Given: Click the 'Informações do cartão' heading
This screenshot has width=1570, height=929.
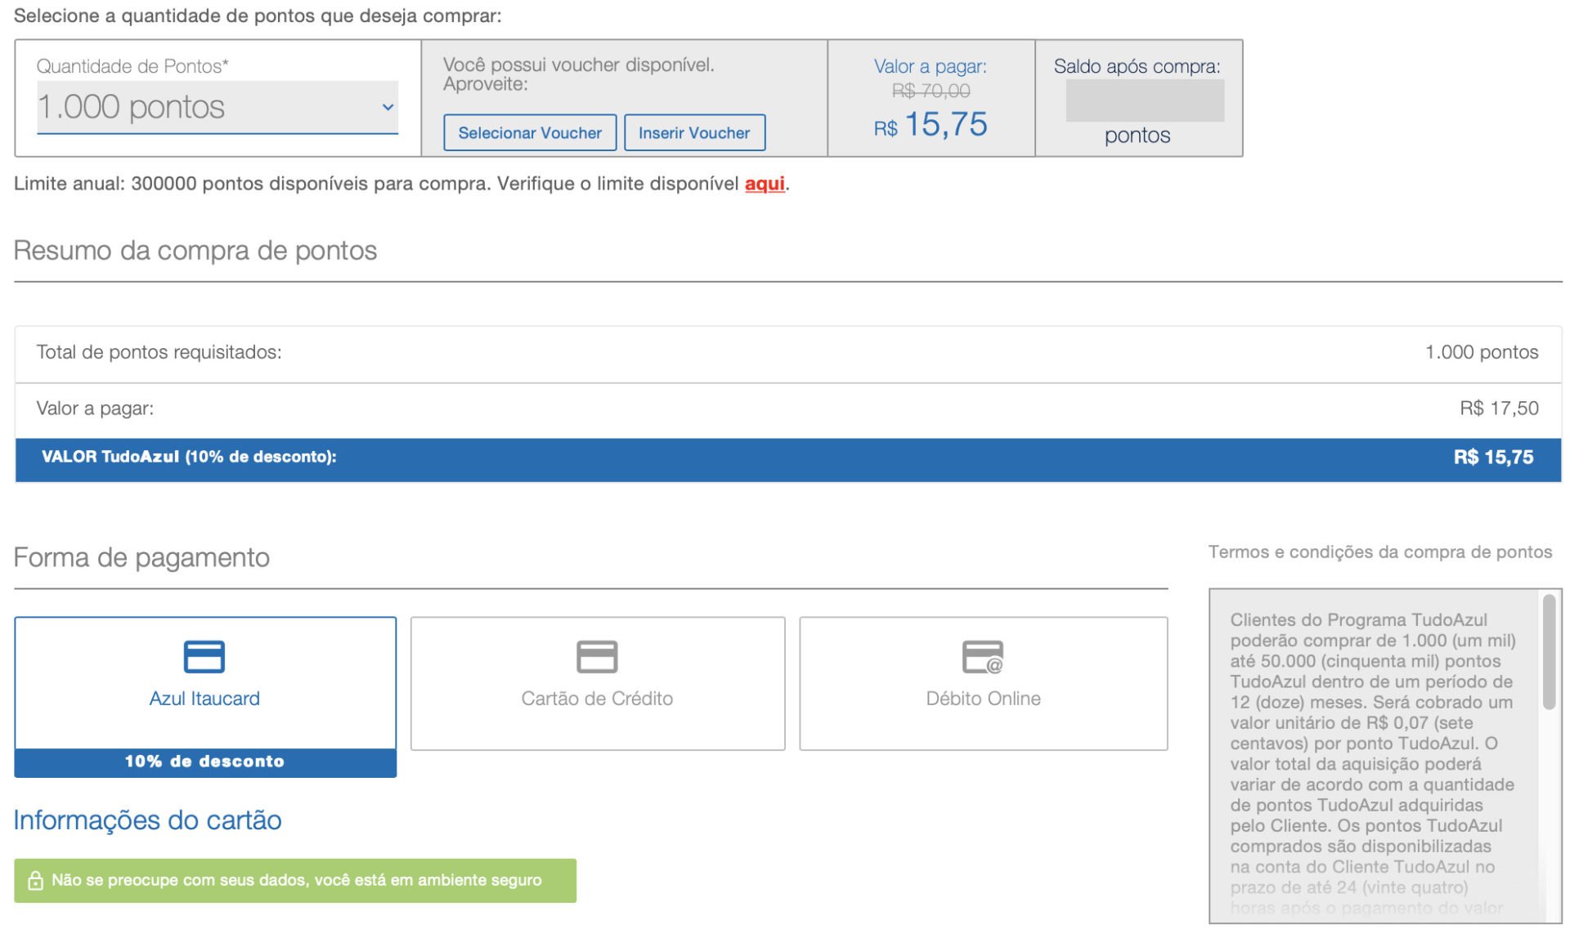Looking at the screenshot, I should pos(148,820).
